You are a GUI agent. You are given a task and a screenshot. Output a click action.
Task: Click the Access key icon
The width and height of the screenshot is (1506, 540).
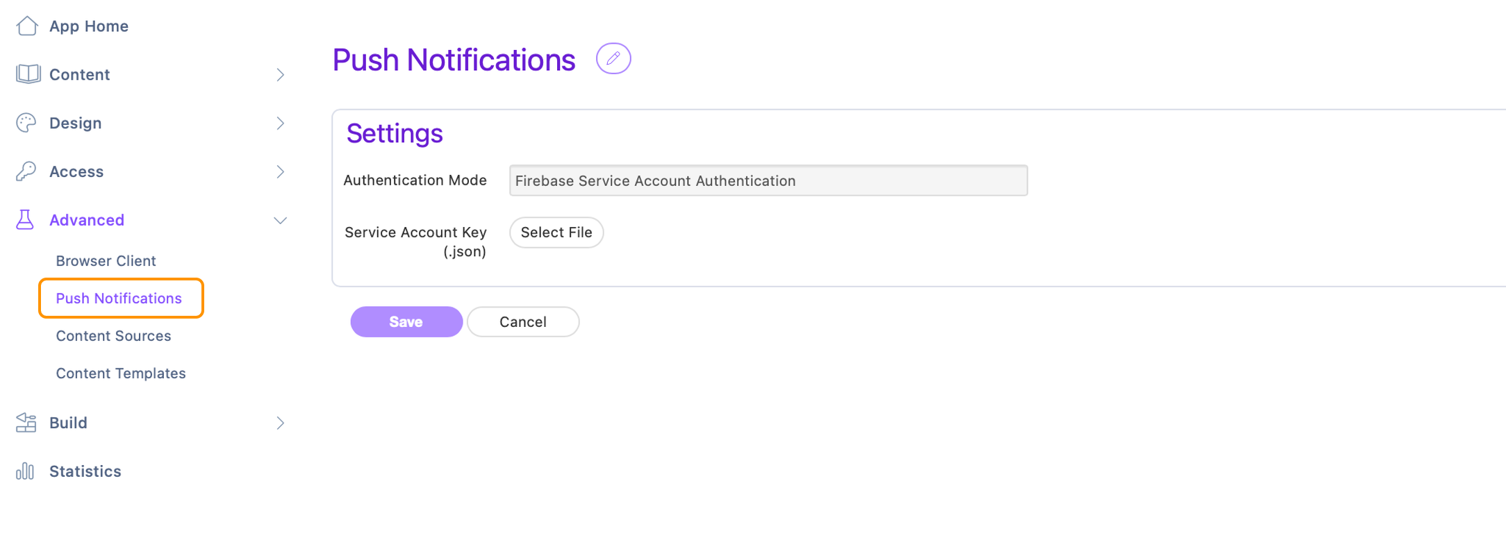click(x=26, y=171)
